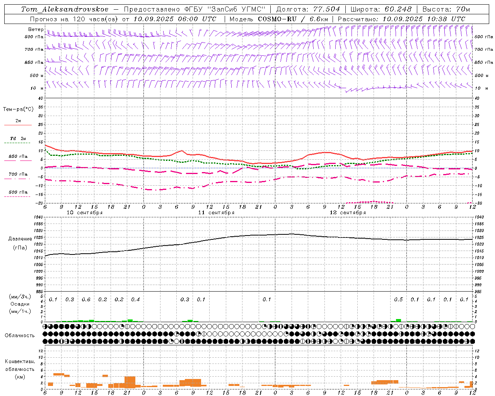Click the Конвективн. convective cloud label

[x=20, y=362]
